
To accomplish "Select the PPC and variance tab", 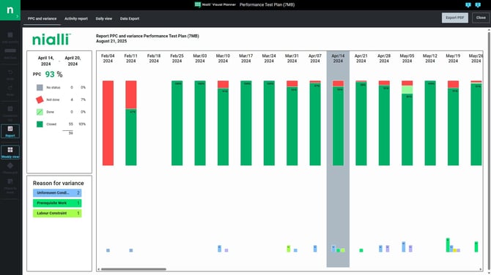I will (x=42, y=19).
